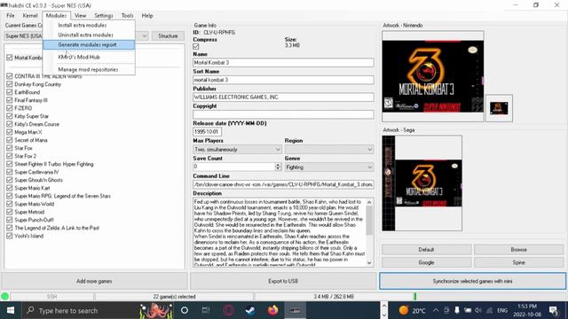Open the notification center icon
Image resolution: width=568 pixels, height=319 pixels.
(554, 310)
